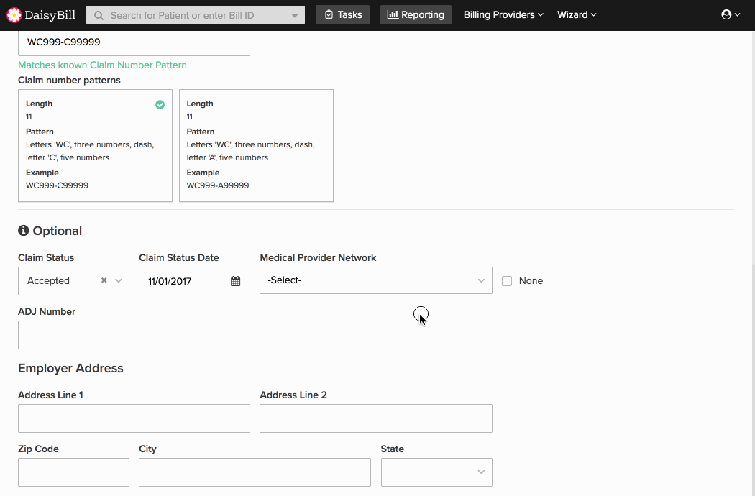Viewport: 755px width, 496px height.
Task: Check the None checkbox
Action: [507, 281]
